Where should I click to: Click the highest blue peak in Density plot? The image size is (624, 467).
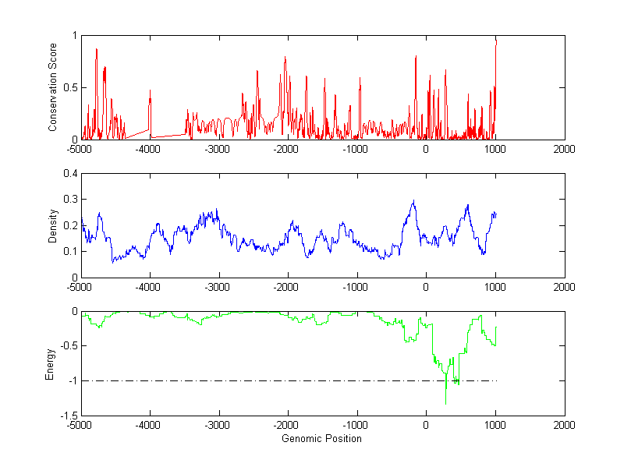pyautogui.click(x=413, y=201)
